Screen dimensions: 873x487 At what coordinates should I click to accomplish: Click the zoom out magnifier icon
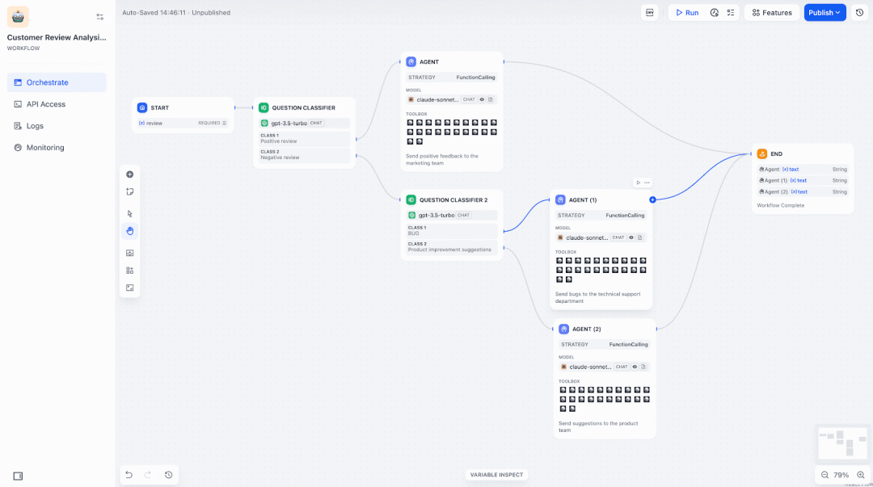pos(824,475)
